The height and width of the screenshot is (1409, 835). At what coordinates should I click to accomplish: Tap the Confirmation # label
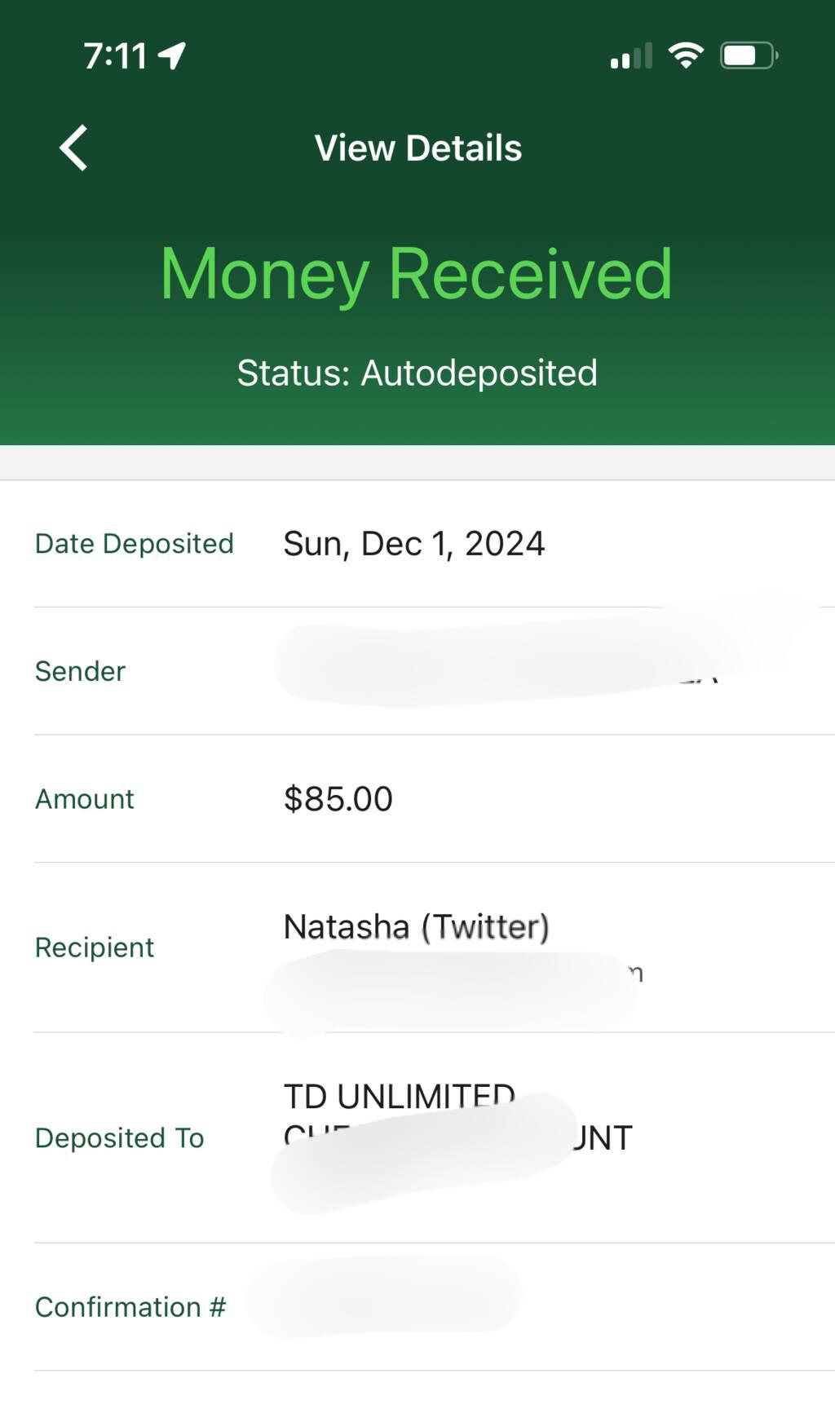pos(130,1307)
